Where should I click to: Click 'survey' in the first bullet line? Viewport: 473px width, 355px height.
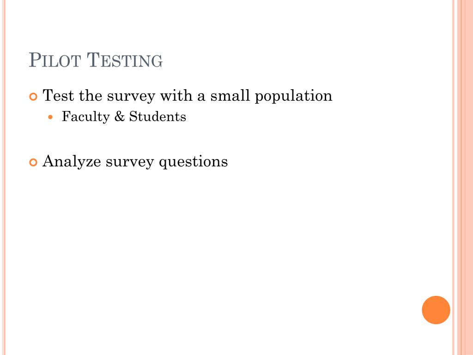(x=131, y=97)
